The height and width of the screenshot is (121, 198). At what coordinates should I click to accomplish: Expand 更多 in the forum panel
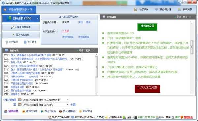[89, 50]
